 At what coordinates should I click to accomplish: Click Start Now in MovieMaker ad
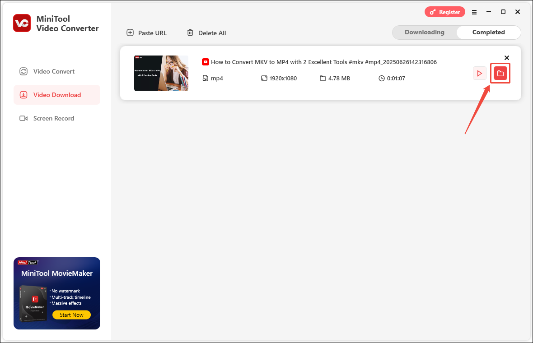[x=71, y=315]
